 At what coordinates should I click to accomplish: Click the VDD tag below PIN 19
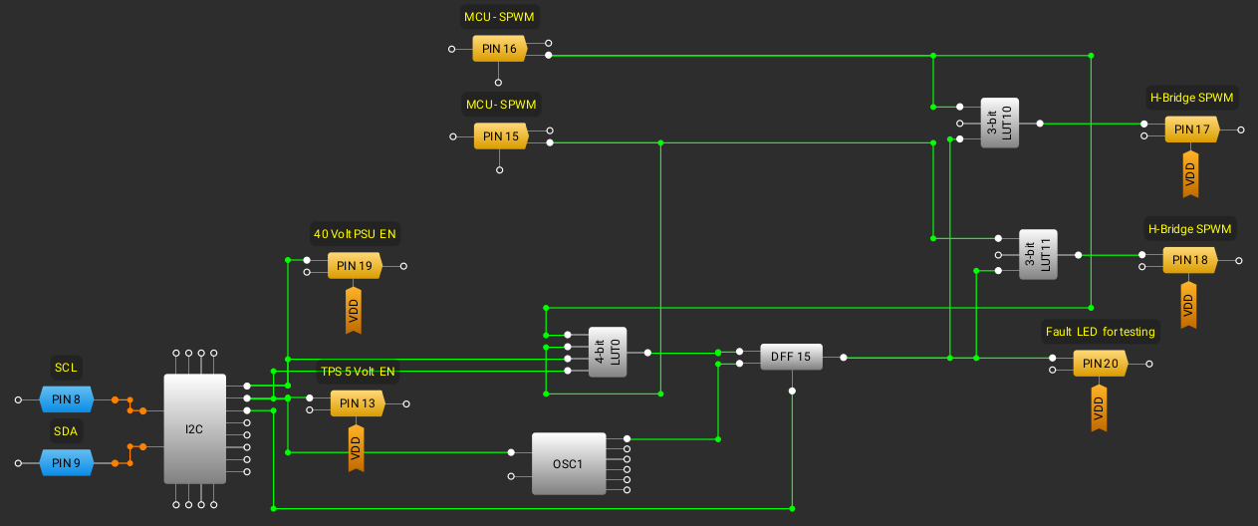point(354,309)
